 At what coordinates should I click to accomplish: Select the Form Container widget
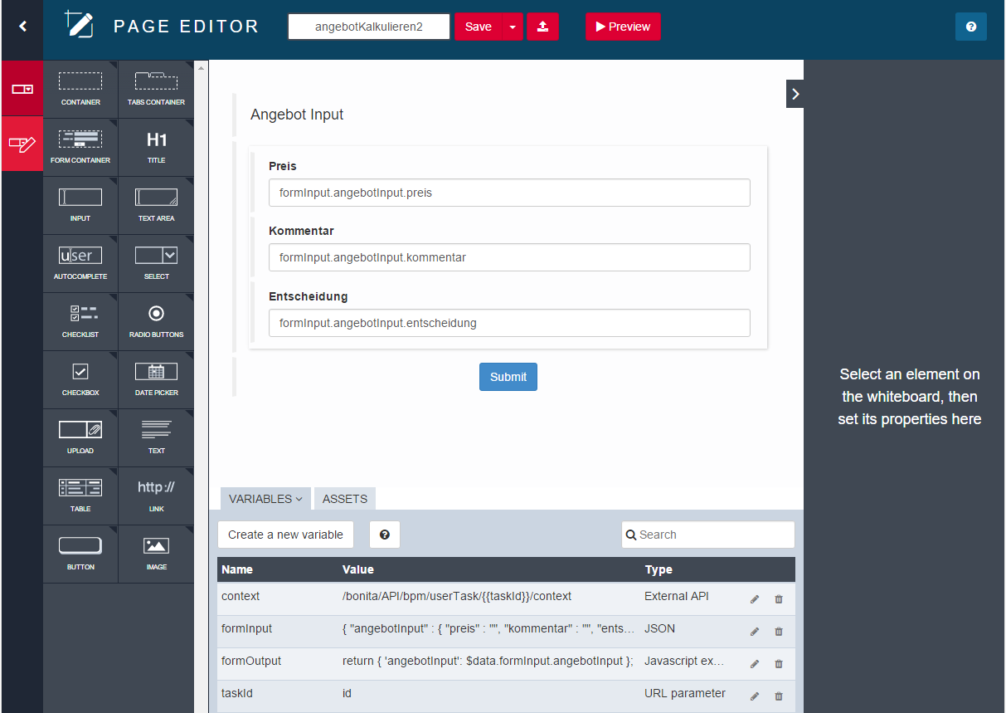coord(80,147)
